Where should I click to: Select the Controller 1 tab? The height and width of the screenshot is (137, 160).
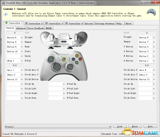(x=14, y=23)
